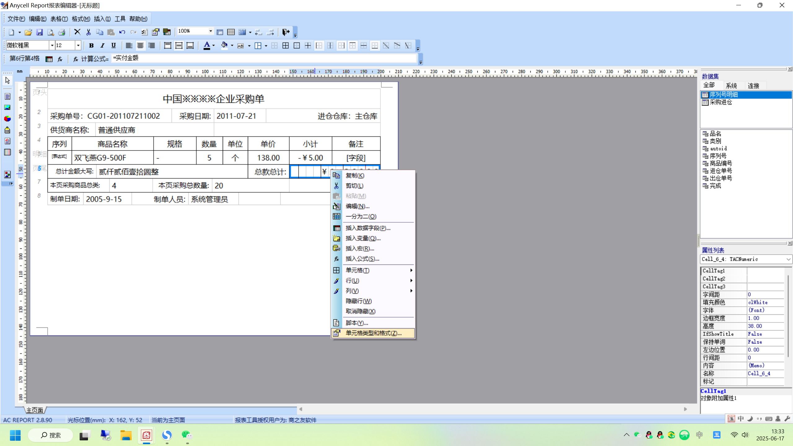Expand the 列 submenu in context menu
Image resolution: width=793 pixels, height=446 pixels.
[x=373, y=291]
